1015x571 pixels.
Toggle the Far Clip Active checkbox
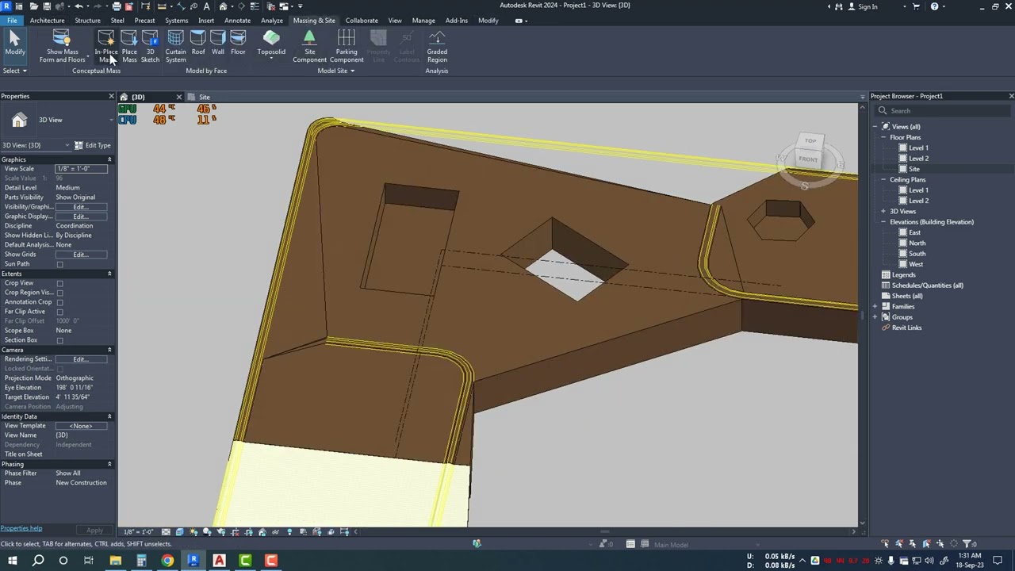point(59,312)
